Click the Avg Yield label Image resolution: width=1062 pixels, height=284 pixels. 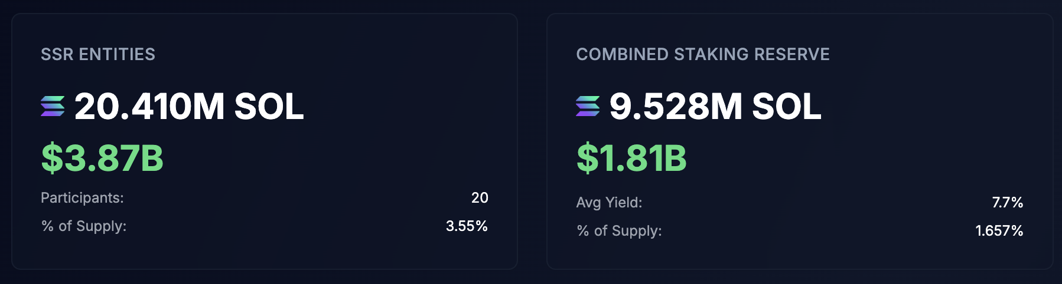tap(609, 203)
